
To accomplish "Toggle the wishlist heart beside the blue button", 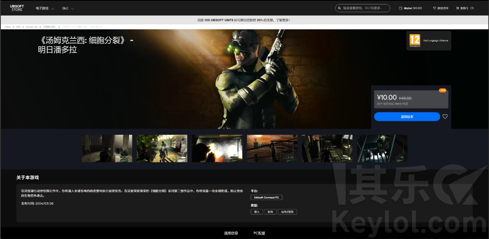I will click(x=445, y=116).
